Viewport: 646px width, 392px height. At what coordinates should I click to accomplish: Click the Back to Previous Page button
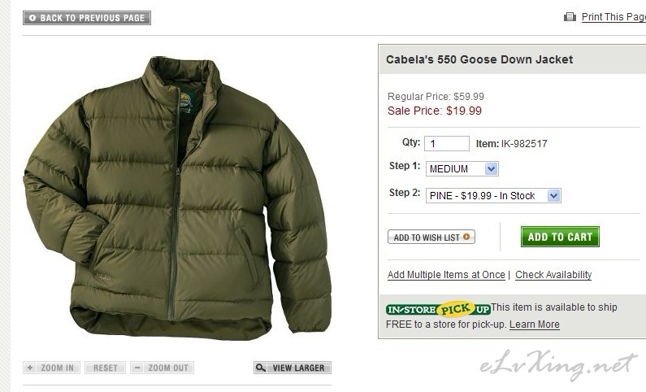coord(87,18)
